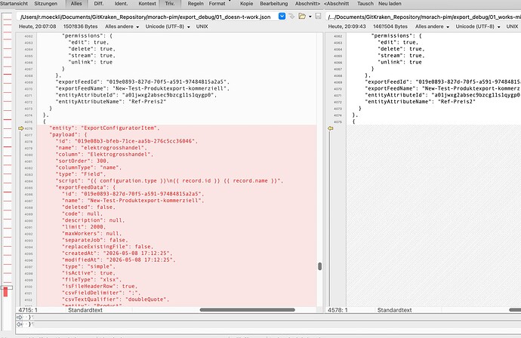Click right file size '146?504 Bytes'
Image resolution: width=521 pixels, height=338 pixels.
tap(390, 26)
